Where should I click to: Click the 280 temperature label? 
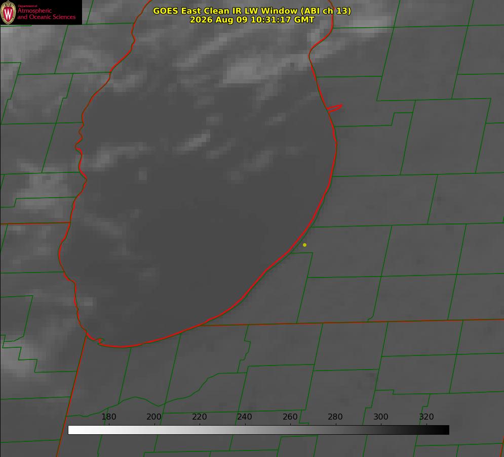[x=335, y=417]
